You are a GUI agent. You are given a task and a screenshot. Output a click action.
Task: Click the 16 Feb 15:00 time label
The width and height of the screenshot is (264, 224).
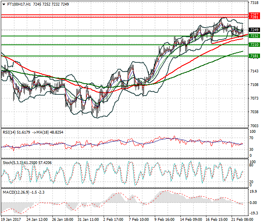point(216,220)
